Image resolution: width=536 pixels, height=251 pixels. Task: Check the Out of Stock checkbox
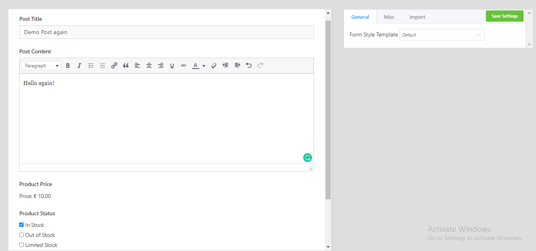pos(22,235)
